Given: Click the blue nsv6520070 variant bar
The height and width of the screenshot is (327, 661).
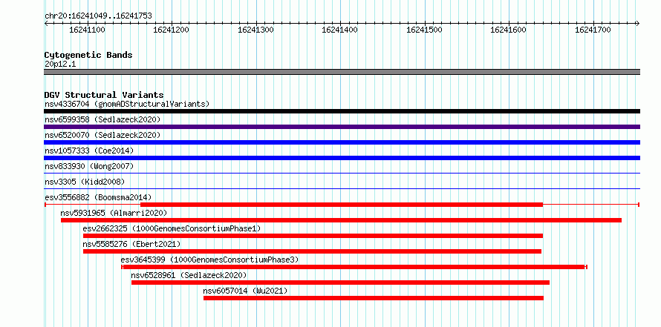Looking at the screenshot, I should click(x=342, y=142).
